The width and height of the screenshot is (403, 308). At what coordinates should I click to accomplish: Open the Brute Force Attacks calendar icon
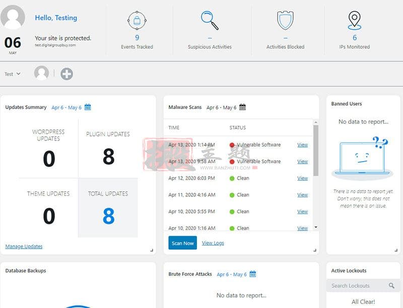[x=253, y=274]
